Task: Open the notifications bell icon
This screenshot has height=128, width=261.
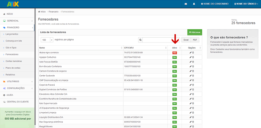Action: (194, 4)
